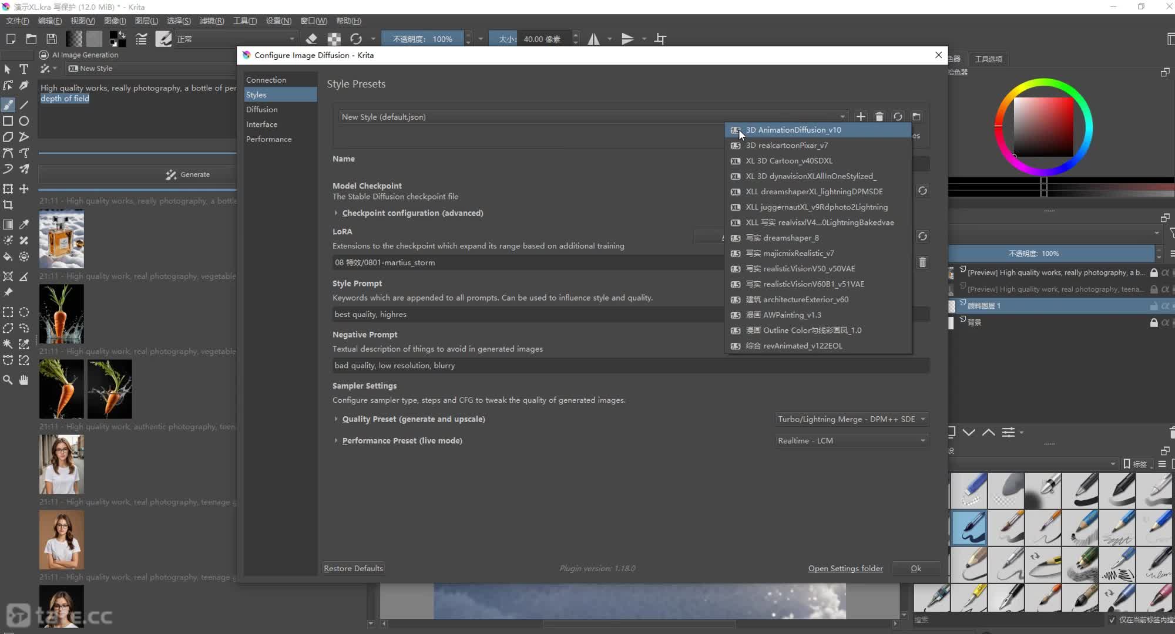Switch to Connection settings page

[281, 80]
